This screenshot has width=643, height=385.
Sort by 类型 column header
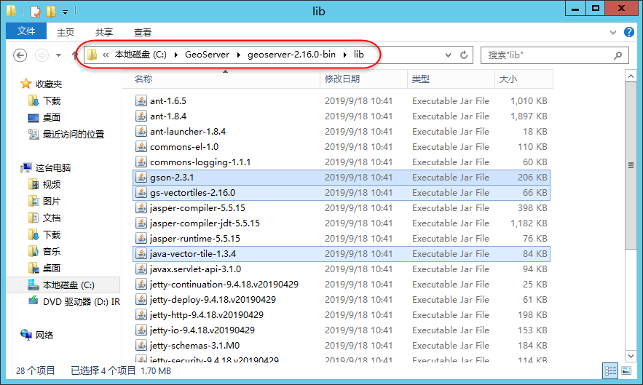tap(451, 79)
